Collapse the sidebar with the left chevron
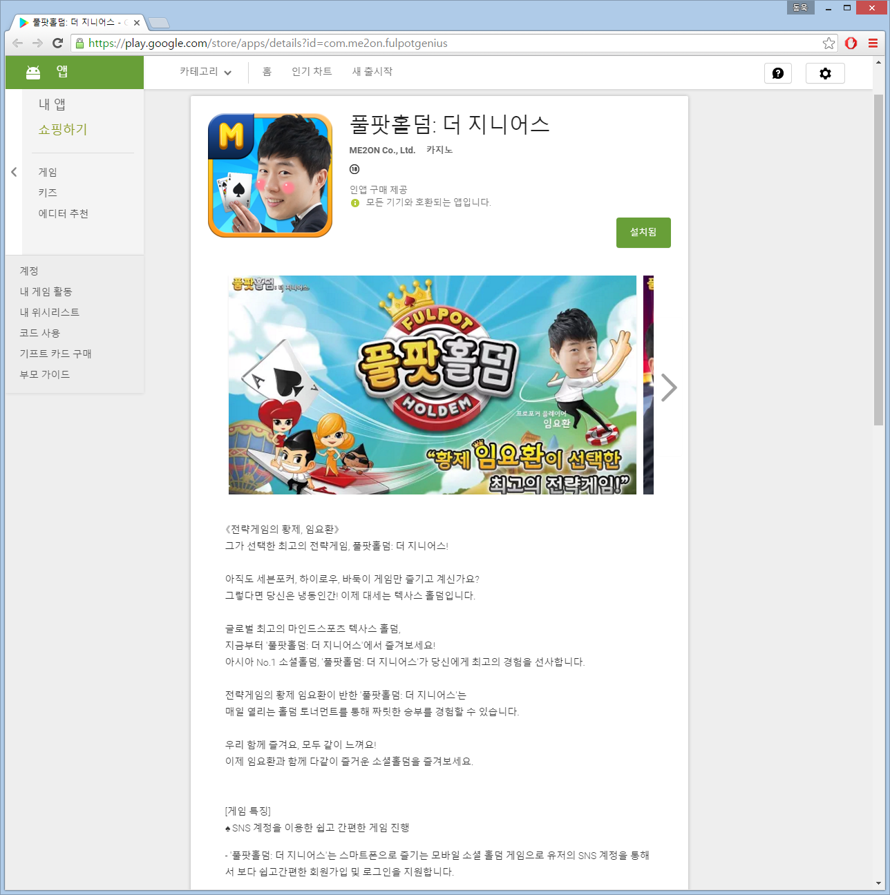 [x=14, y=172]
